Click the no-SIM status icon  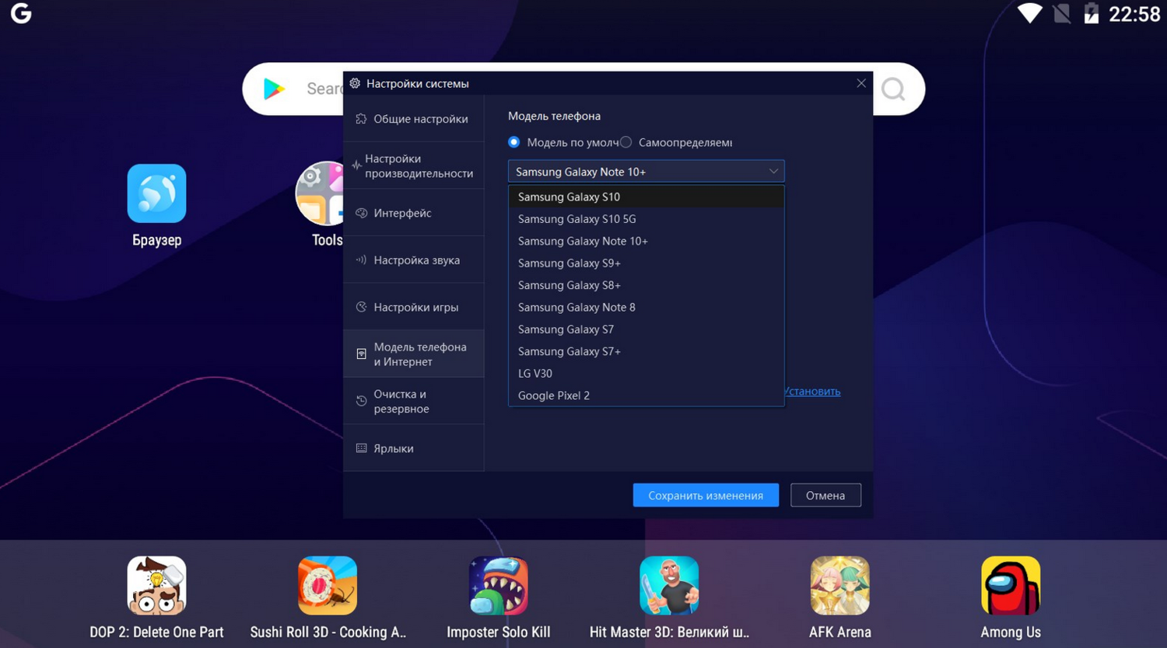point(1062,13)
